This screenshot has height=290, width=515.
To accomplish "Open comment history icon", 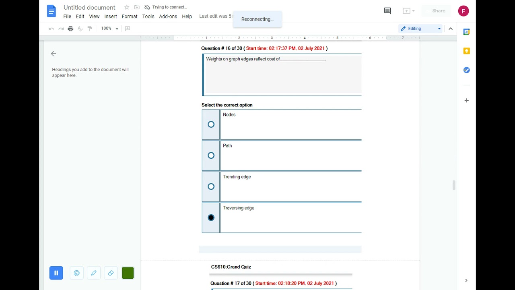I will click(387, 11).
